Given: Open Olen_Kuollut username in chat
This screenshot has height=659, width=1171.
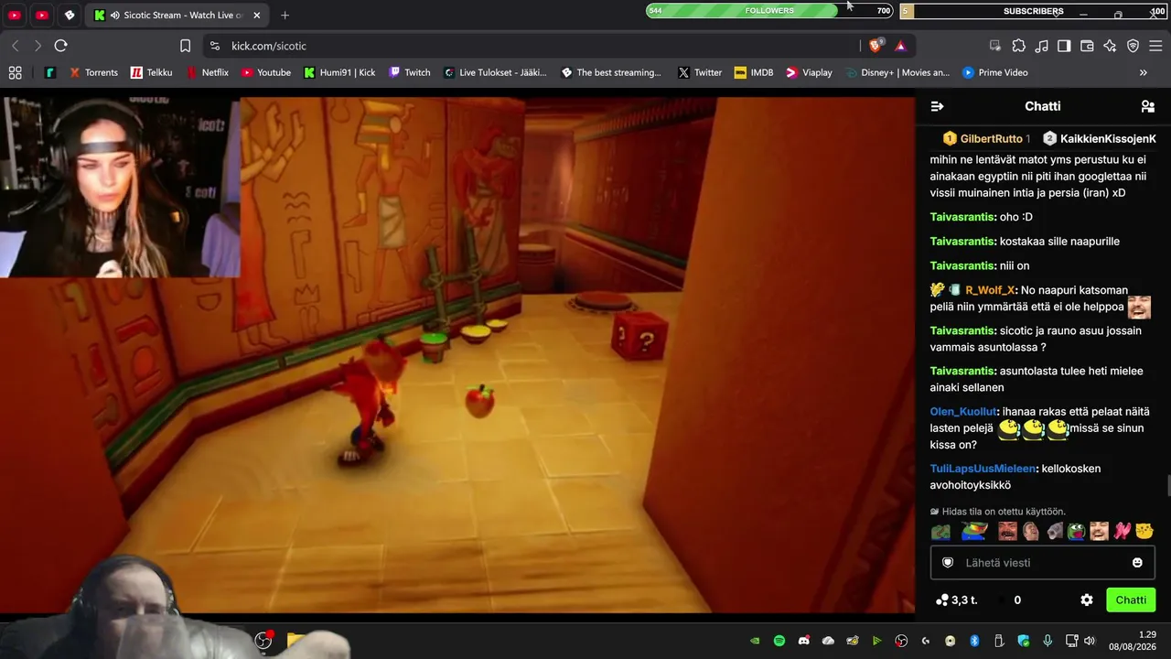Looking at the screenshot, I should 964,412.
